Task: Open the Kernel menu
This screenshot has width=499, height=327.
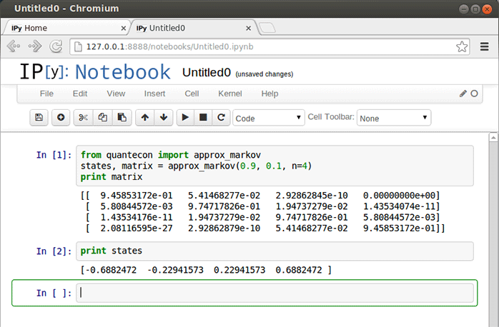Action: click(x=229, y=94)
